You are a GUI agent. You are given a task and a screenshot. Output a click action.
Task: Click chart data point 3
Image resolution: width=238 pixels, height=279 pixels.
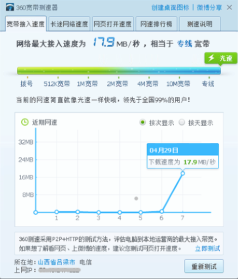[99, 212]
